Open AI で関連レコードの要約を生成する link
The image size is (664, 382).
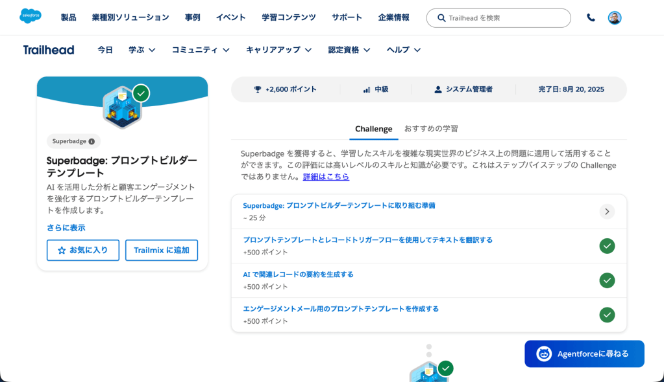click(x=298, y=275)
